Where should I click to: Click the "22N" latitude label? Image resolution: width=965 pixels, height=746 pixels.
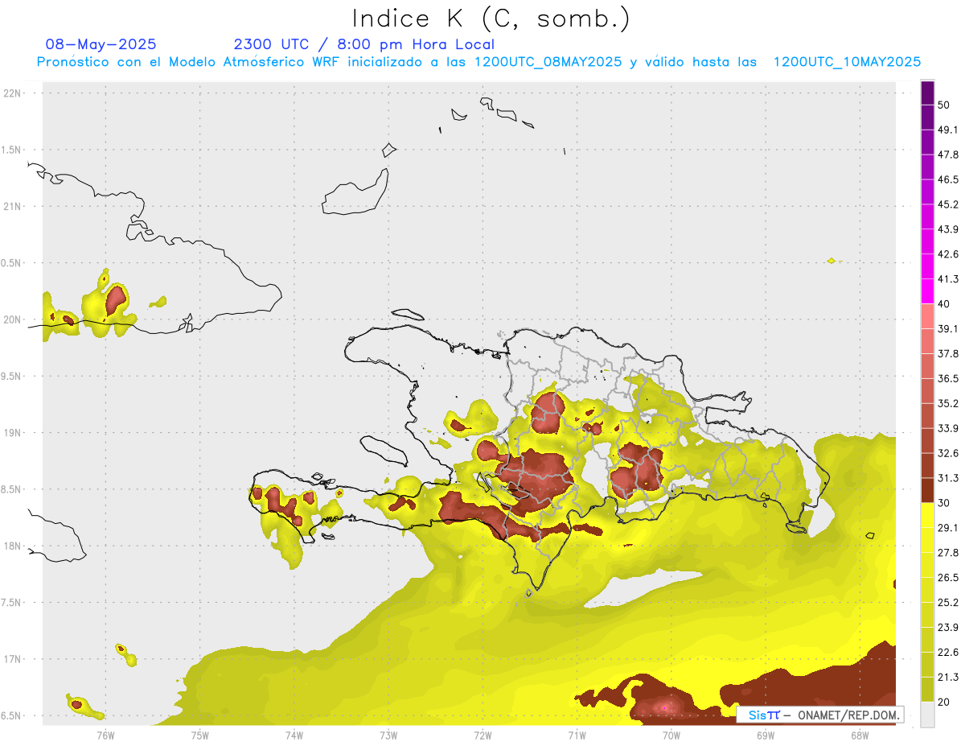12,93
